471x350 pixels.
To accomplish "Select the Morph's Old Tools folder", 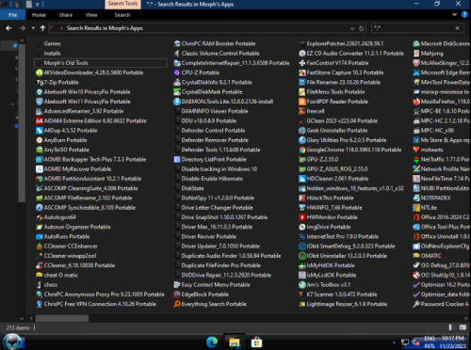I will (x=101, y=63).
